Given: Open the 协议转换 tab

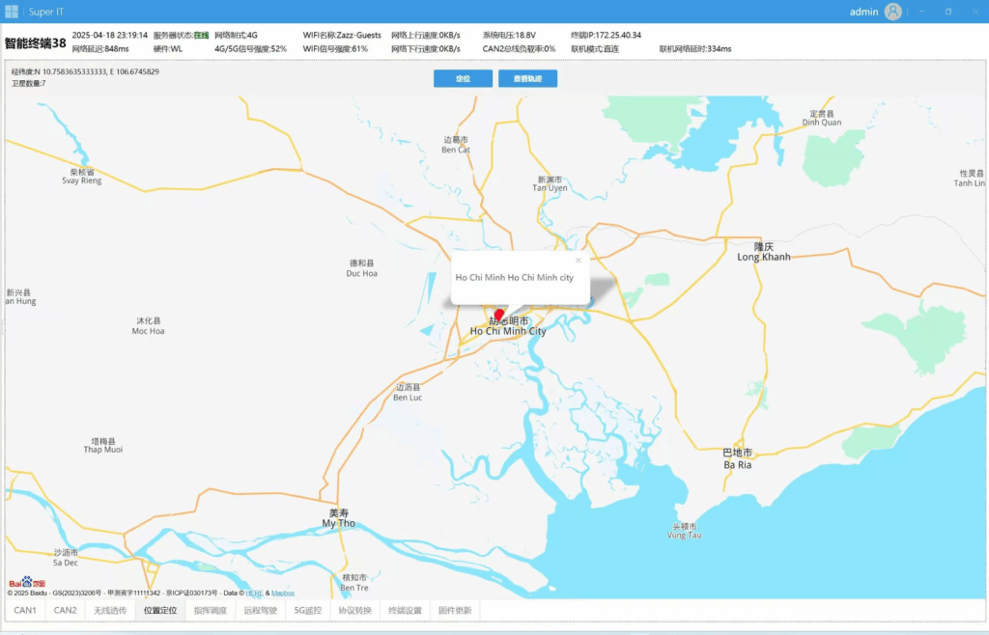Looking at the screenshot, I should (x=355, y=611).
